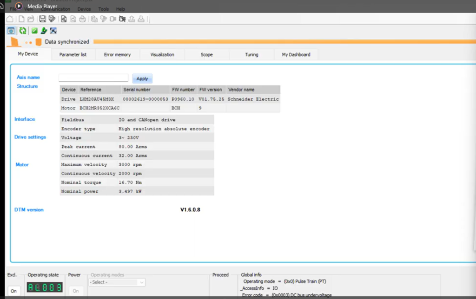The width and height of the screenshot is (476, 299).
Task: Click the Home icon in the toolbar
Action: click(x=9, y=19)
